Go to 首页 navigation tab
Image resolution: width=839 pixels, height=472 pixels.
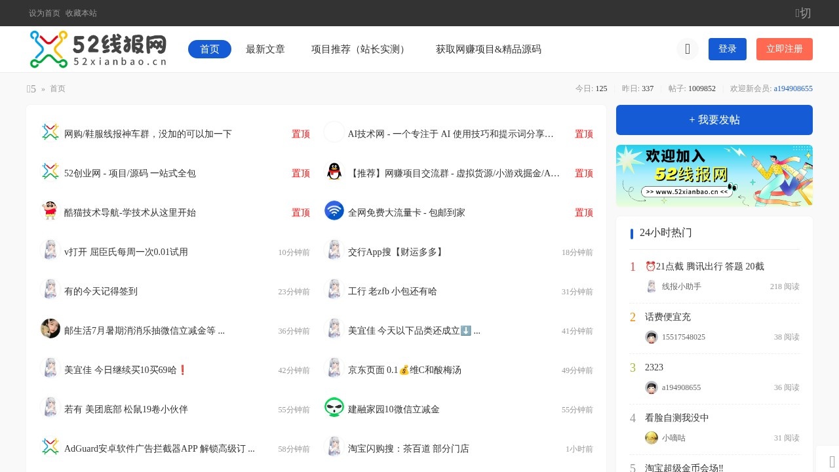pos(210,49)
